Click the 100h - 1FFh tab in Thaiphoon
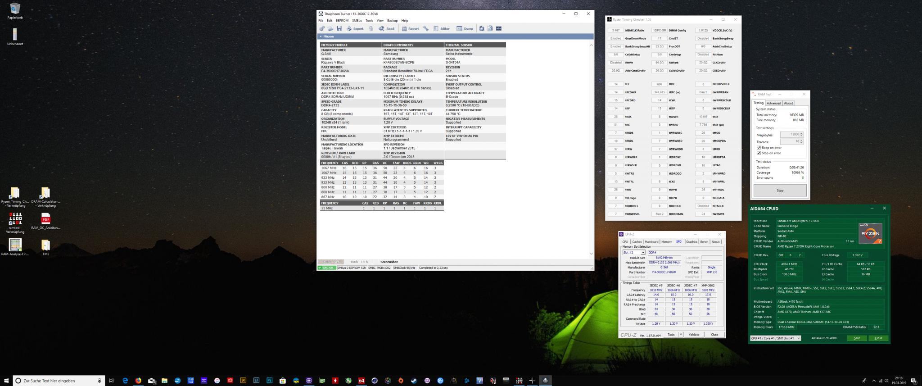 tap(359, 262)
